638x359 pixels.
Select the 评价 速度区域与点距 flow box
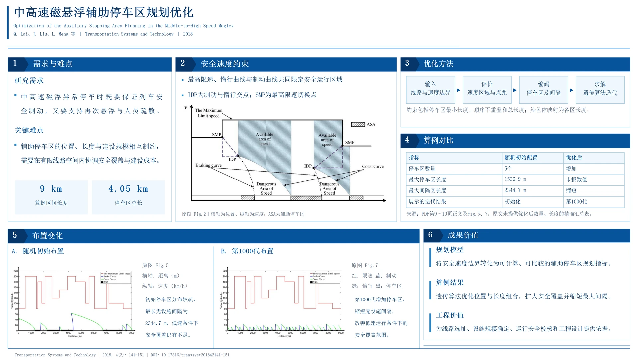coord(487,90)
